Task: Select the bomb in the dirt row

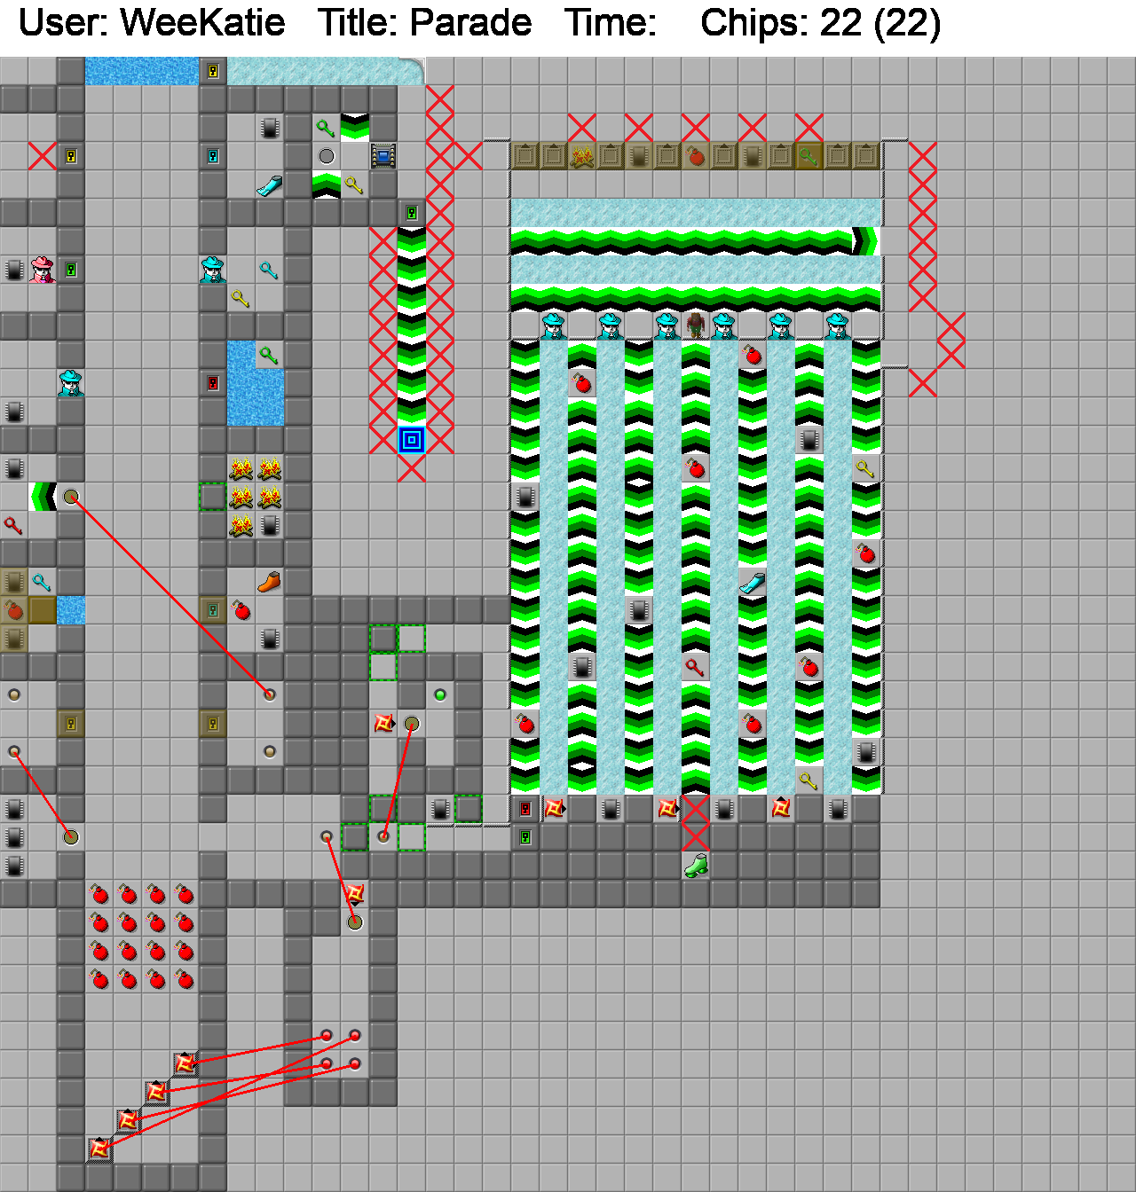Action: (695, 156)
